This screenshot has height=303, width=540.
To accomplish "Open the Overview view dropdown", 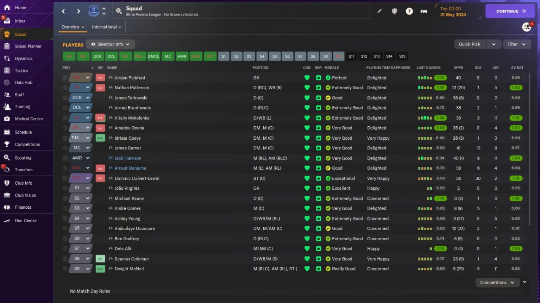I will coord(73,27).
